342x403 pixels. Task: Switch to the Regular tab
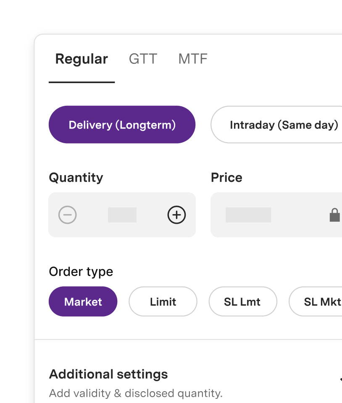(x=82, y=59)
